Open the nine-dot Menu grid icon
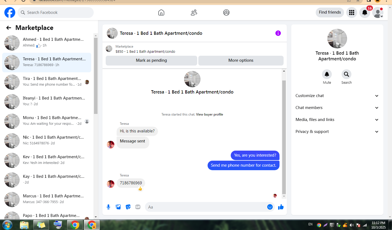Viewport: 392px width, 230px height. [352, 13]
